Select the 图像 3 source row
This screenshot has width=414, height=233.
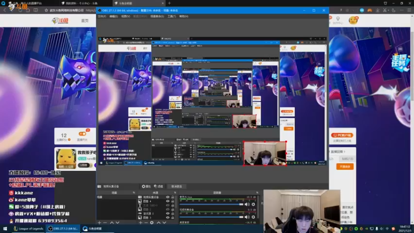click(x=156, y=217)
